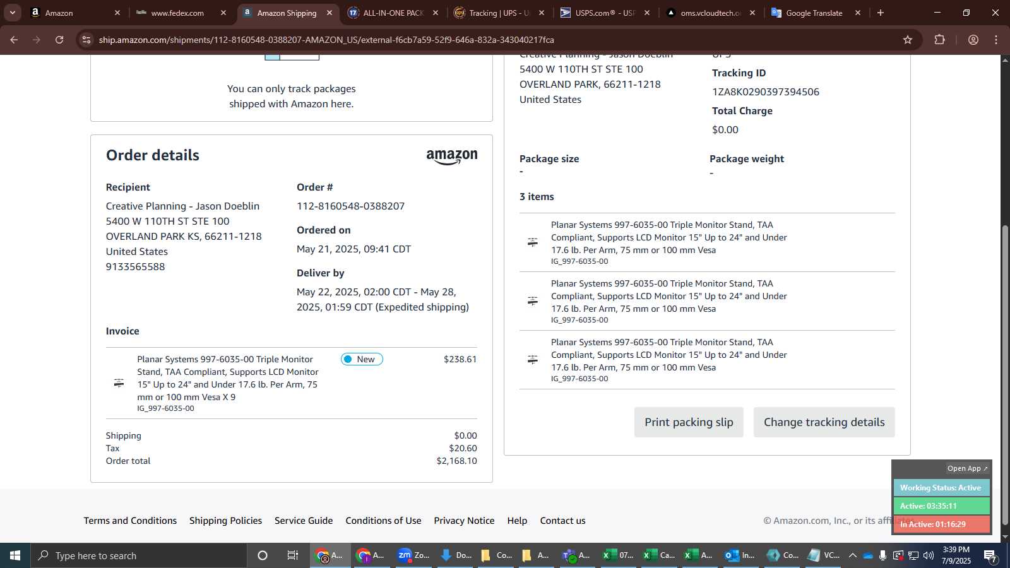Click the address bar URL
This screenshot has width=1010, height=568.
click(x=326, y=40)
